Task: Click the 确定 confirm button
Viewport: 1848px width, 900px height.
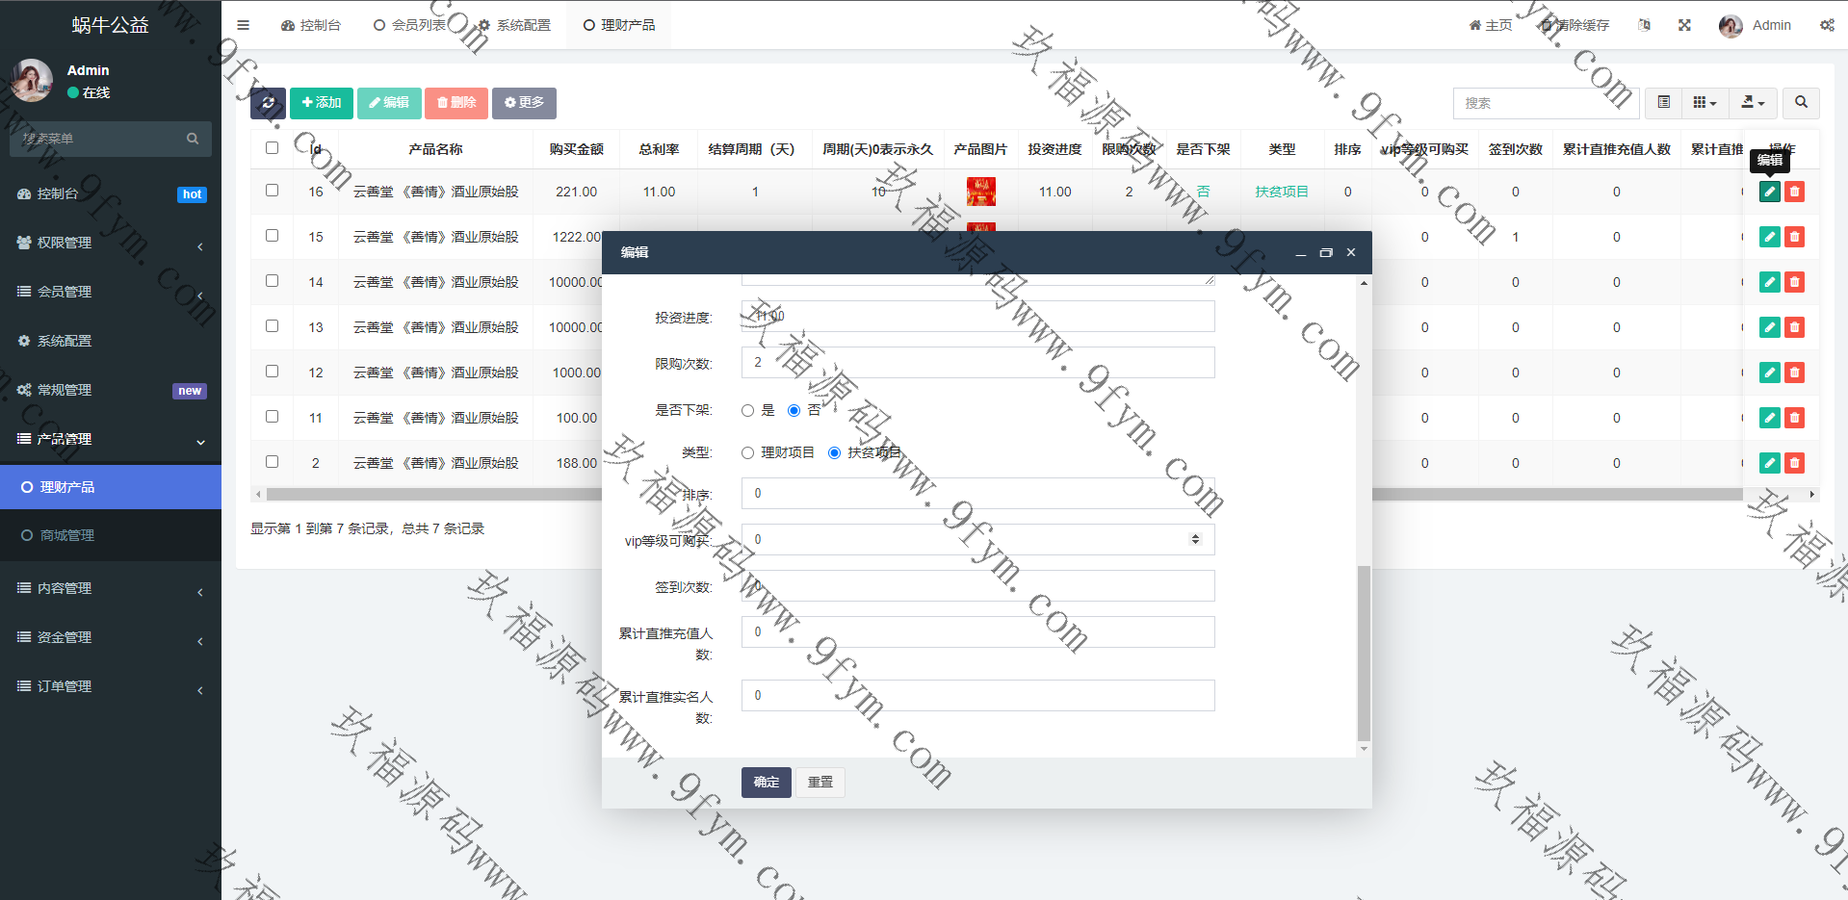Action: (766, 783)
